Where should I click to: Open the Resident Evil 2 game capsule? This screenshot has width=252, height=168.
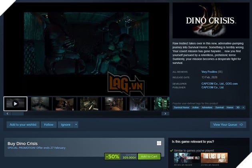187,158
